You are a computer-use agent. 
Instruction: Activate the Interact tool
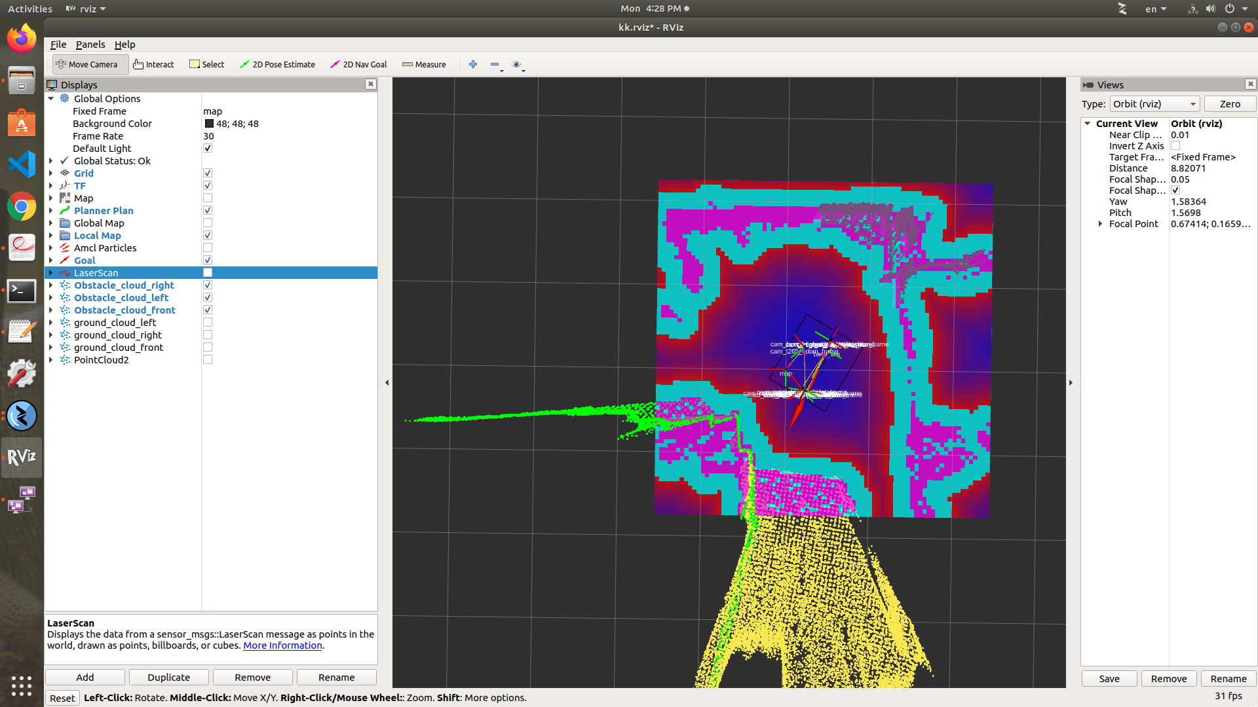pos(153,64)
